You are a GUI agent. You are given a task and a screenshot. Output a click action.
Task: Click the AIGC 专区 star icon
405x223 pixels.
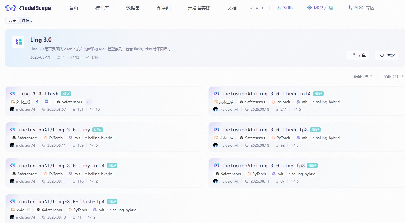(350, 8)
